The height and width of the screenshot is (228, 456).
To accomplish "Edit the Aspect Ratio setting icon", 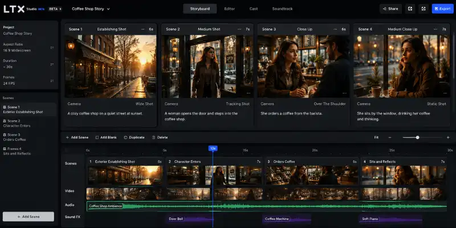I will [x=52, y=47].
